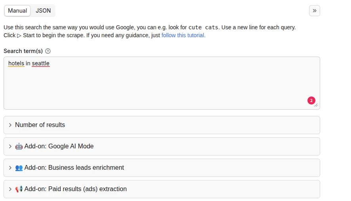Click the underlined word hotels
This screenshot has height=201, width=351.
tap(16, 64)
